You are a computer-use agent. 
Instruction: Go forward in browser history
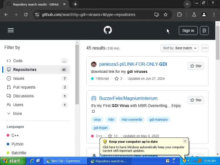[16, 15]
